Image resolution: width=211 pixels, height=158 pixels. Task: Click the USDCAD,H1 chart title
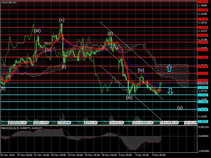[x=9, y=2]
